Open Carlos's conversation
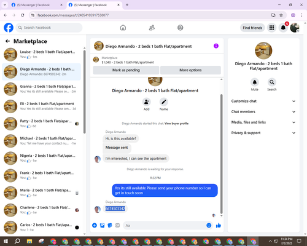 pos(42,228)
